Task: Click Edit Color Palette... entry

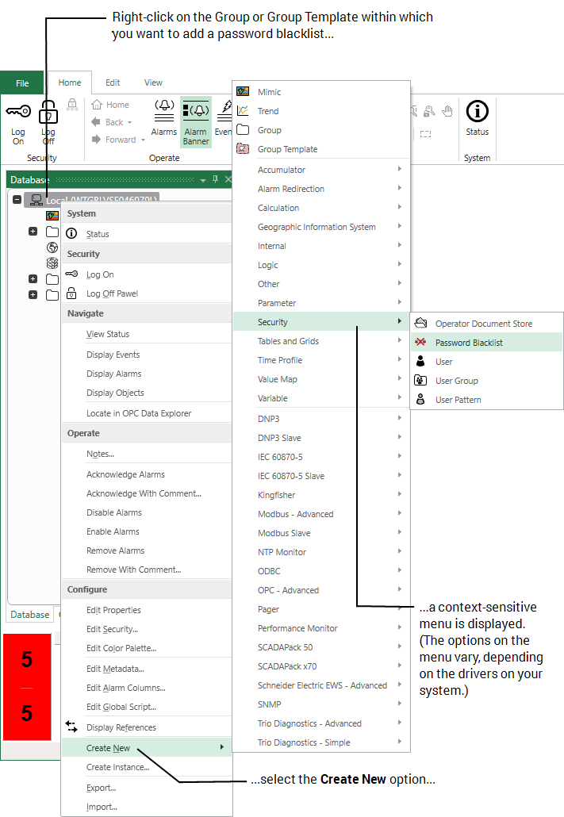Action: (x=147, y=648)
